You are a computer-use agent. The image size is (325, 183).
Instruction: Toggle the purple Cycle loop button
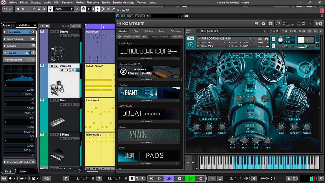(x=169, y=178)
